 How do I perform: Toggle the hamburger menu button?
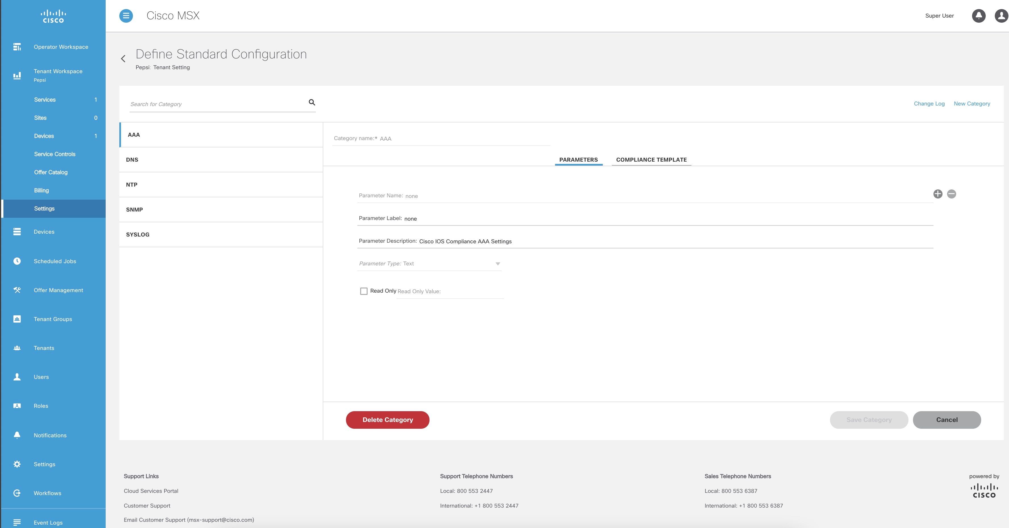tap(126, 16)
